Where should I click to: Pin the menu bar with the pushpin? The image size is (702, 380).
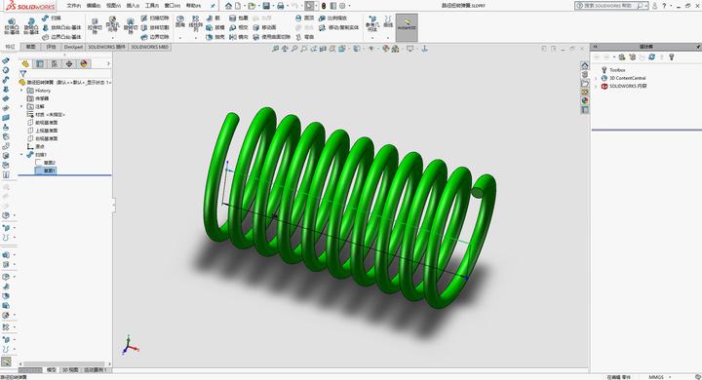pos(213,6)
